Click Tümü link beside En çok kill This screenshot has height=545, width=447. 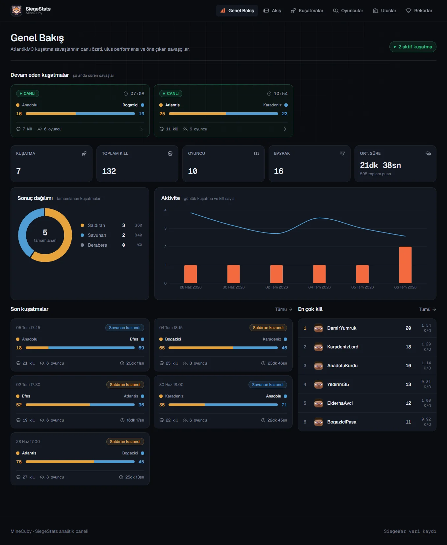click(x=428, y=309)
